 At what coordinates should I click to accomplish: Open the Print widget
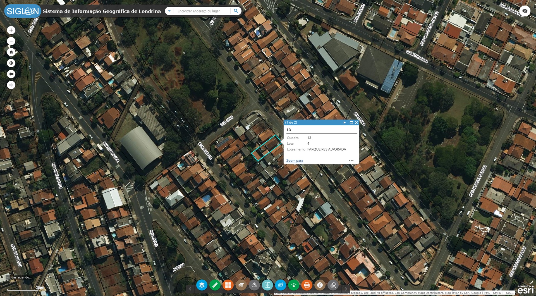(307, 285)
